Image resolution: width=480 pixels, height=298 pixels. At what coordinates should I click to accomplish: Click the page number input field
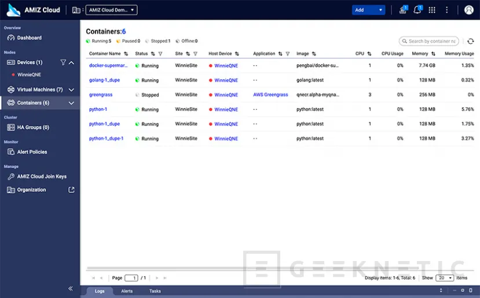point(131,278)
